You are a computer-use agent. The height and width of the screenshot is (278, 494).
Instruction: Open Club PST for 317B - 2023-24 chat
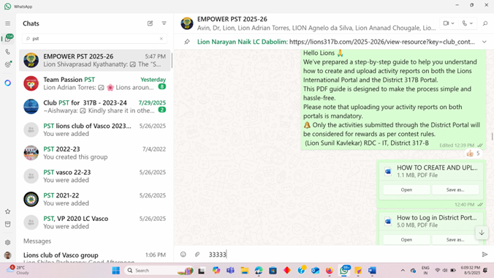[94, 106]
